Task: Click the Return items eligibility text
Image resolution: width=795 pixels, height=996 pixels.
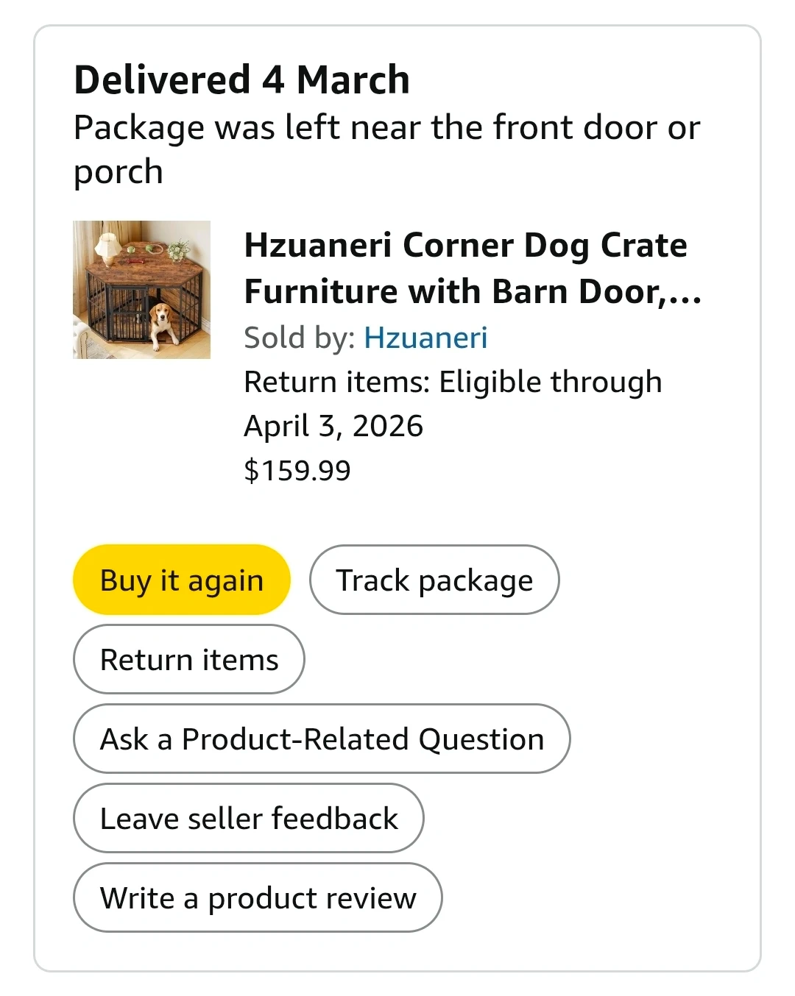Action: point(453,383)
